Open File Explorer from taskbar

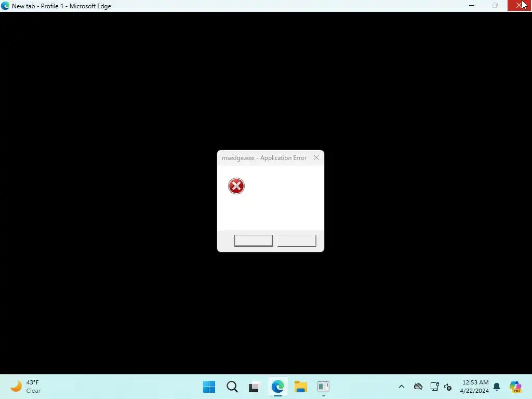(x=301, y=387)
